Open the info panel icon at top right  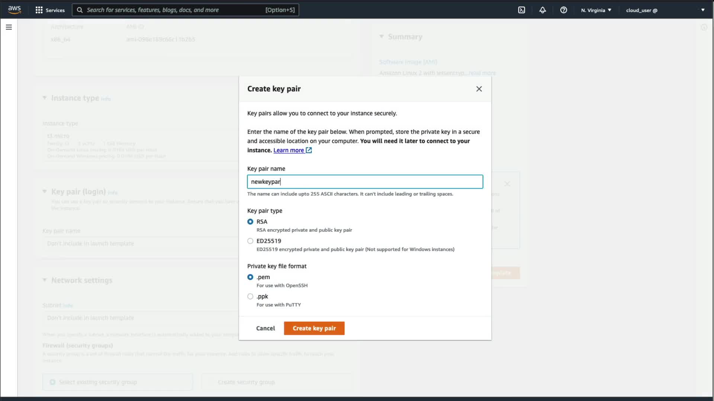coord(704,27)
